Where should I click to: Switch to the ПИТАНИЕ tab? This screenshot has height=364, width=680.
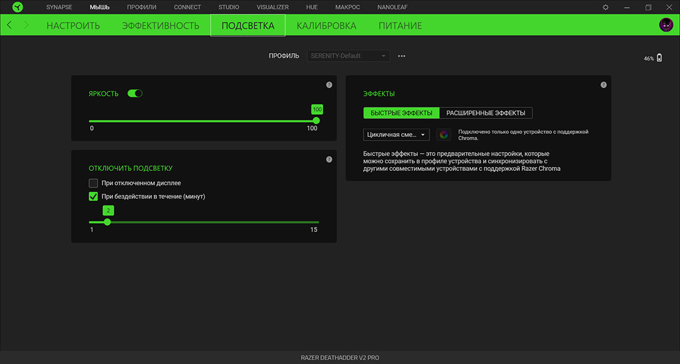click(401, 25)
